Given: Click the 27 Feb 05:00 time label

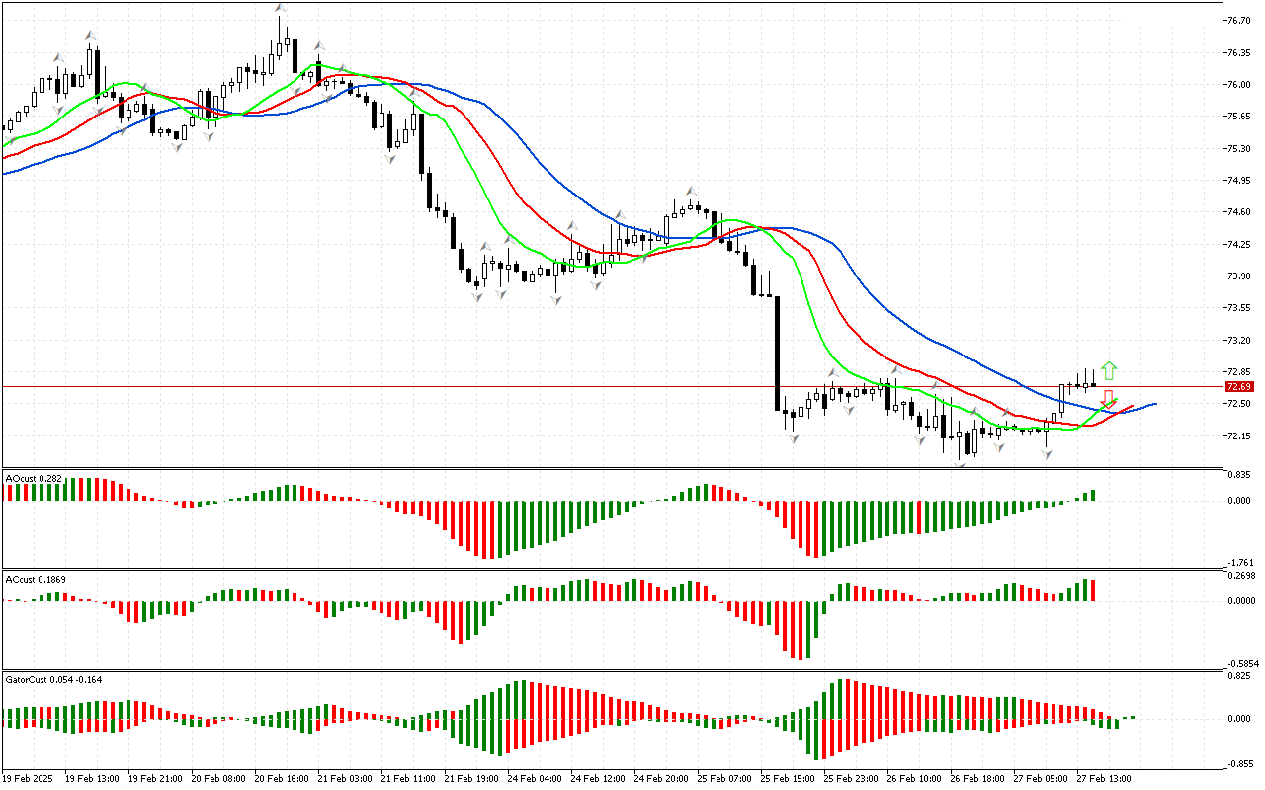Looking at the screenshot, I should [x=1041, y=778].
